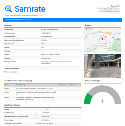Click the Beschreibung column header
125x126 pixels.
tap(20, 85)
